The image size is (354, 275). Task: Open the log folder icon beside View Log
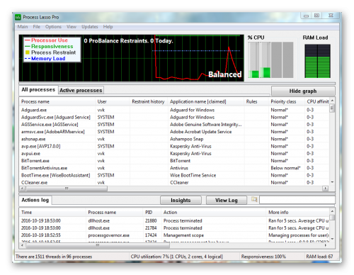254,199
